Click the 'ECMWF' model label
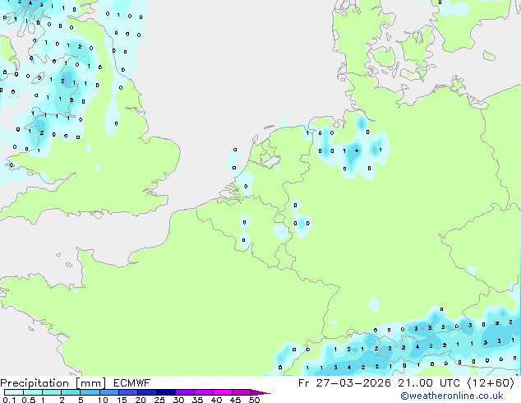 click(131, 383)
